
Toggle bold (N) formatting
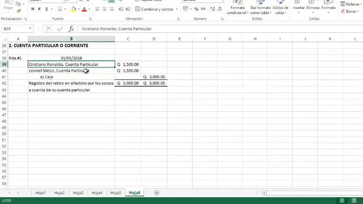[33, 9]
